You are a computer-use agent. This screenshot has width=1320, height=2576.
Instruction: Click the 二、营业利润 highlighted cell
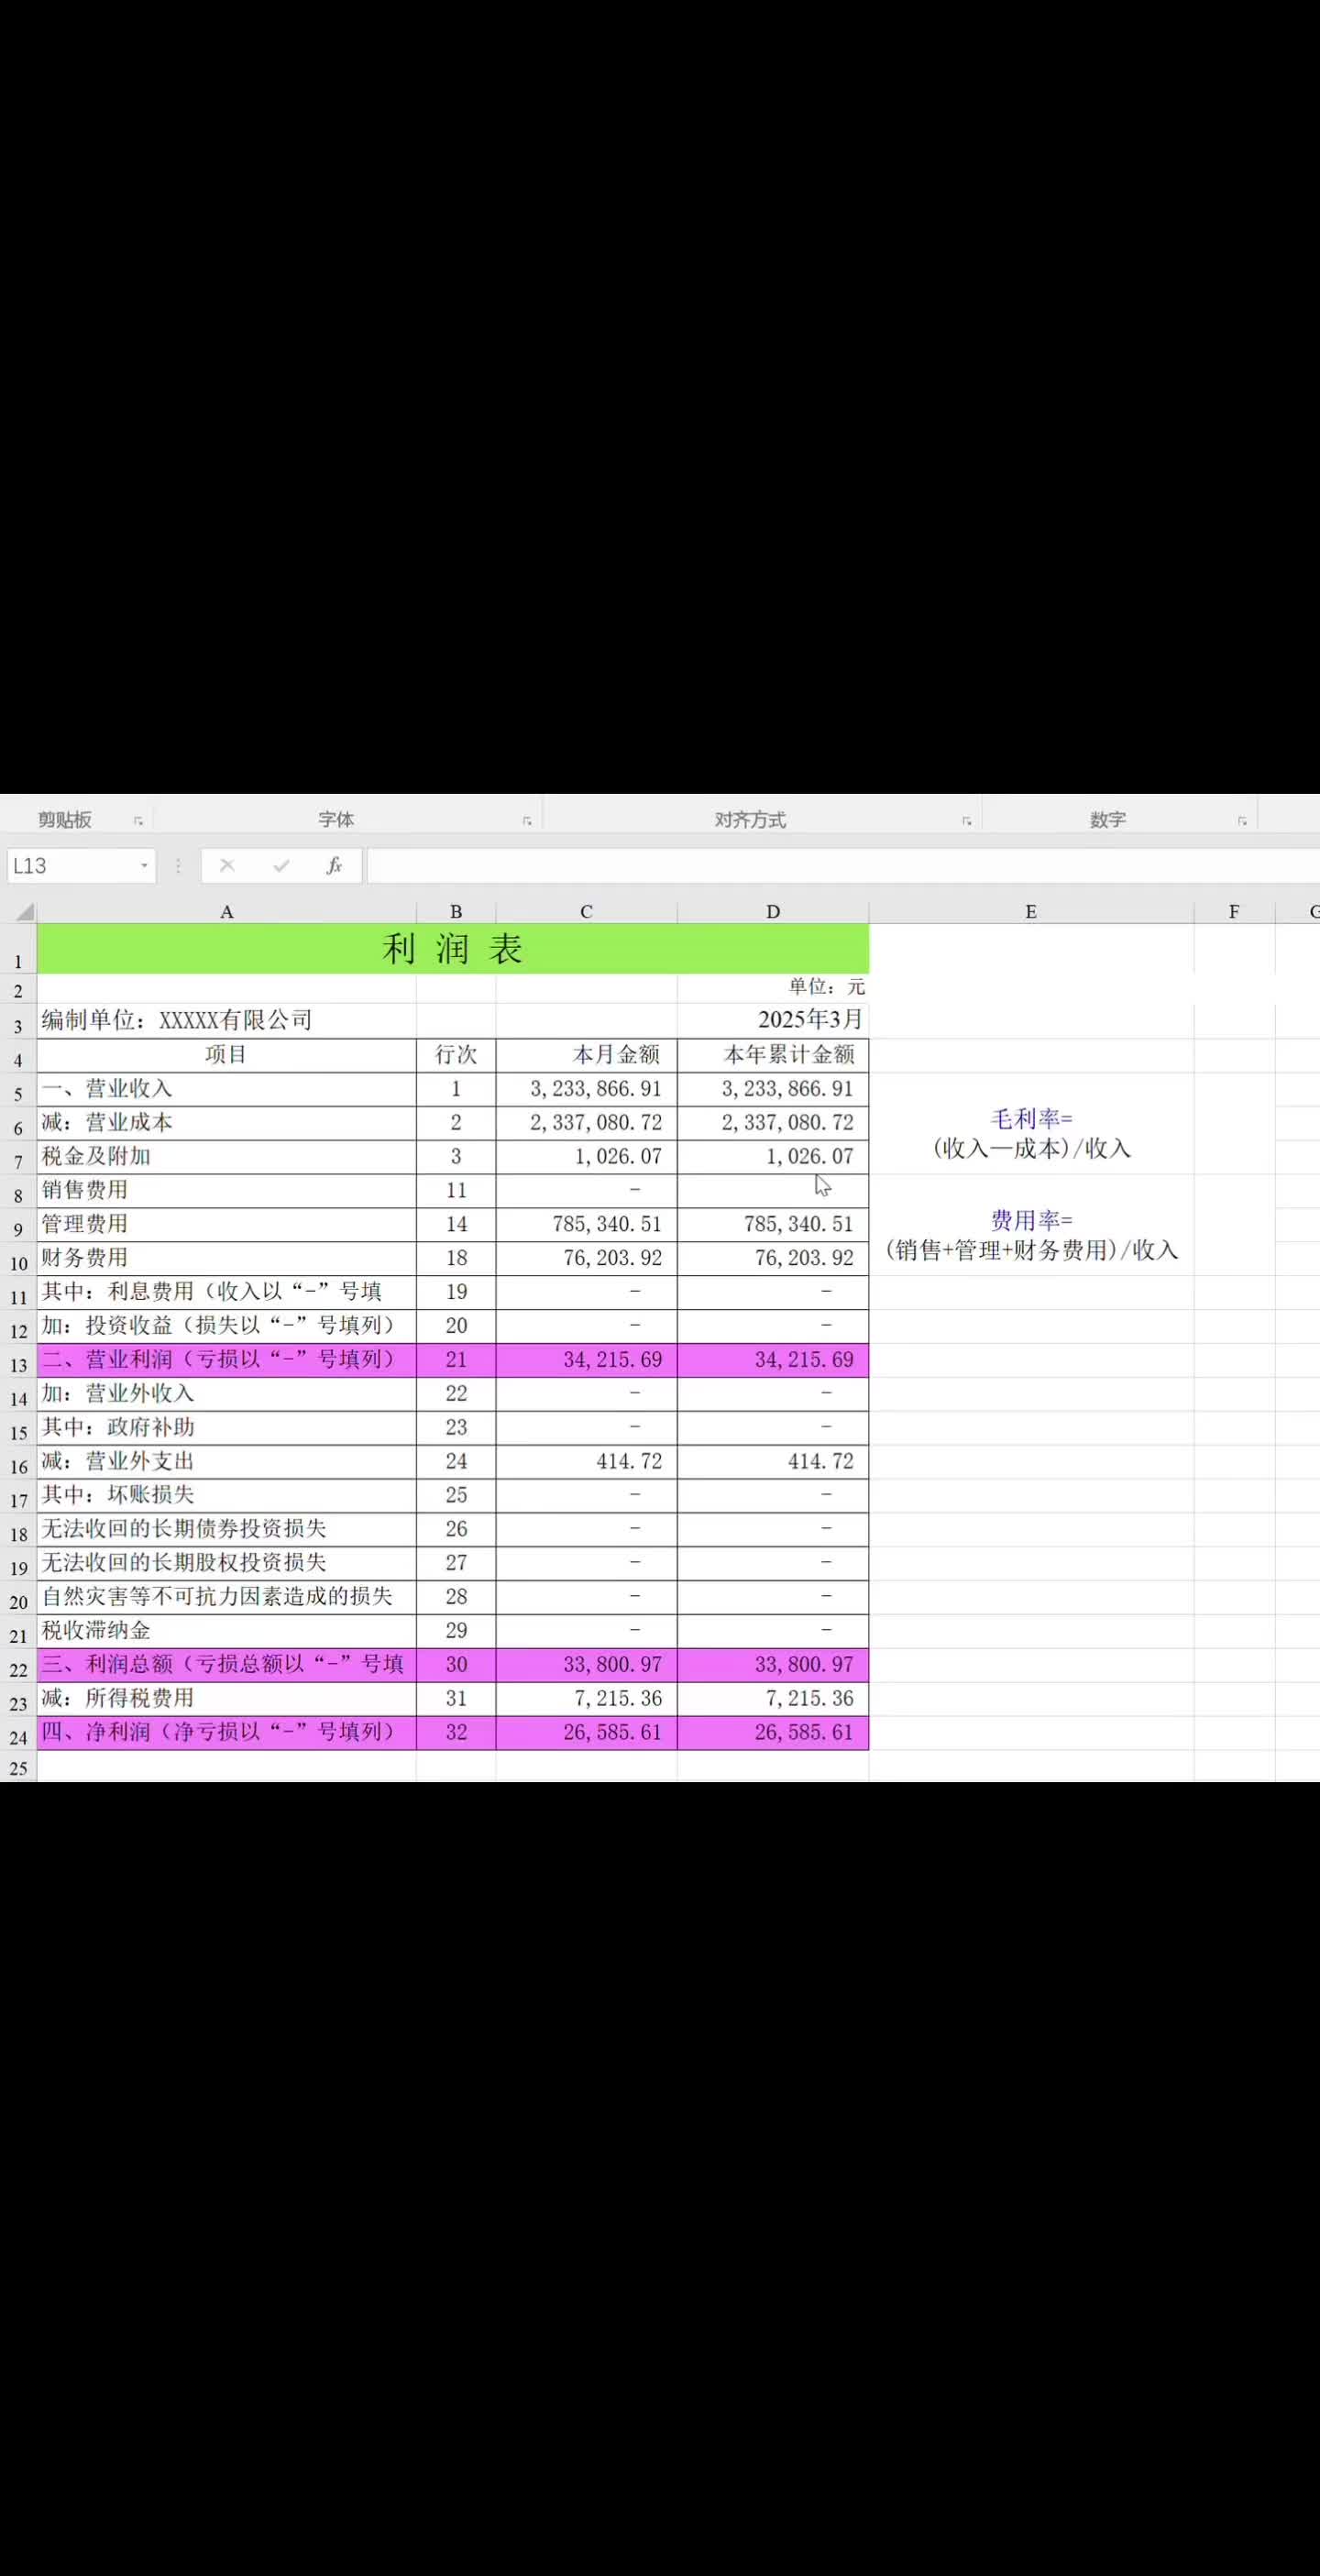pyautogui.click(x=227, y=1360)
